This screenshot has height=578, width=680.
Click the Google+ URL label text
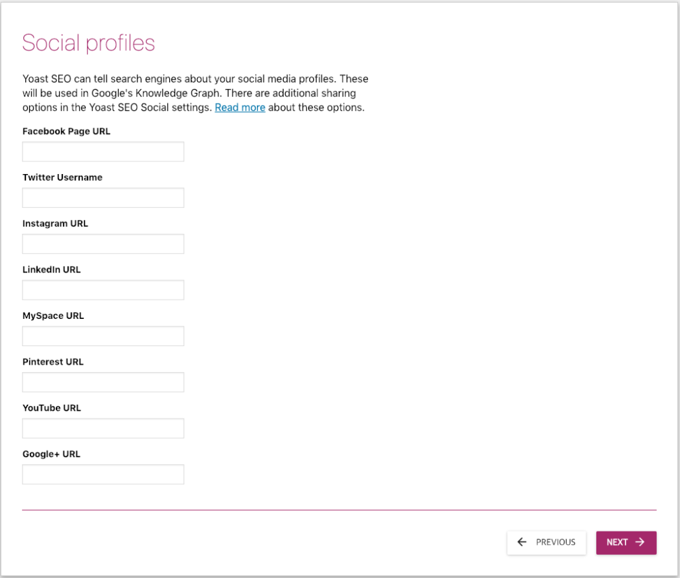pyautogui.click(x=51, y=454)
